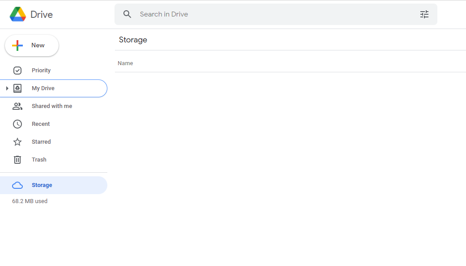Click the Recent clock icon

click(17, 124)
